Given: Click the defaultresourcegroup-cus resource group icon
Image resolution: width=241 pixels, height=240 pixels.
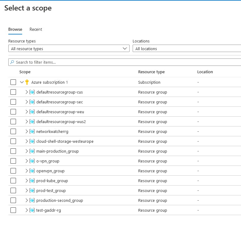Looking at the screenshot, I should click(32, 92).
